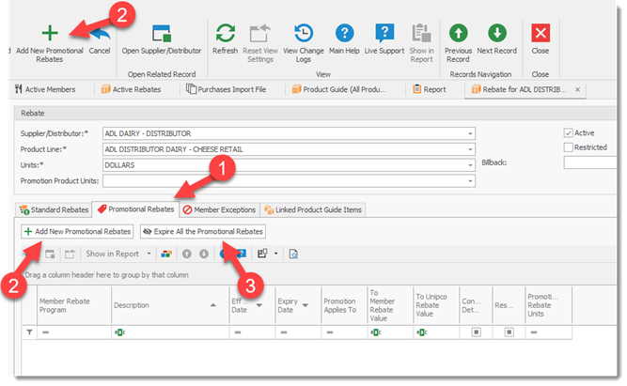Click the Billback input field

point(594,162)
